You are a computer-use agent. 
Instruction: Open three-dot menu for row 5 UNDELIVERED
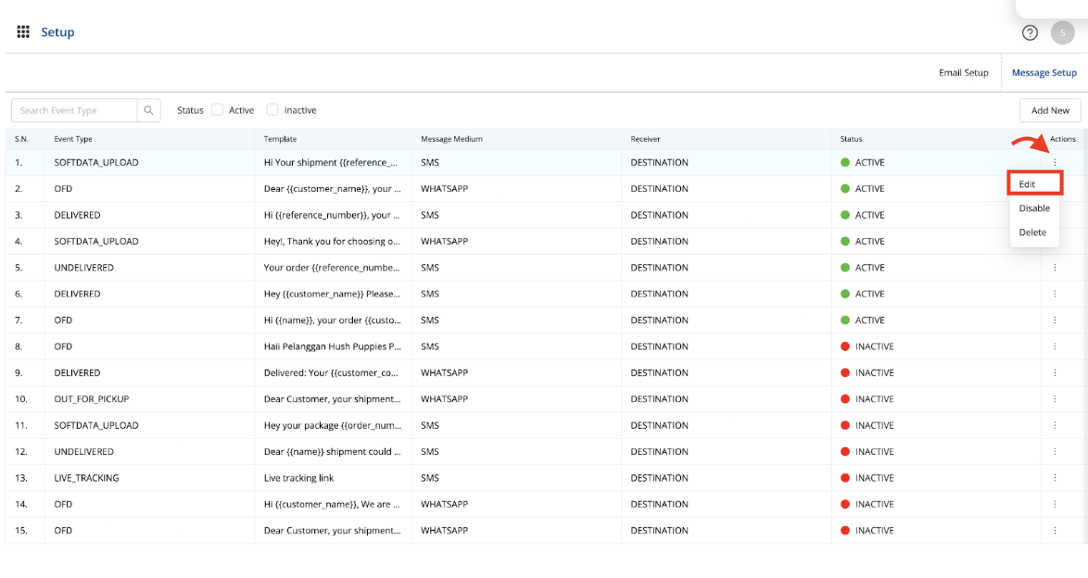(x=1055, y=268)
